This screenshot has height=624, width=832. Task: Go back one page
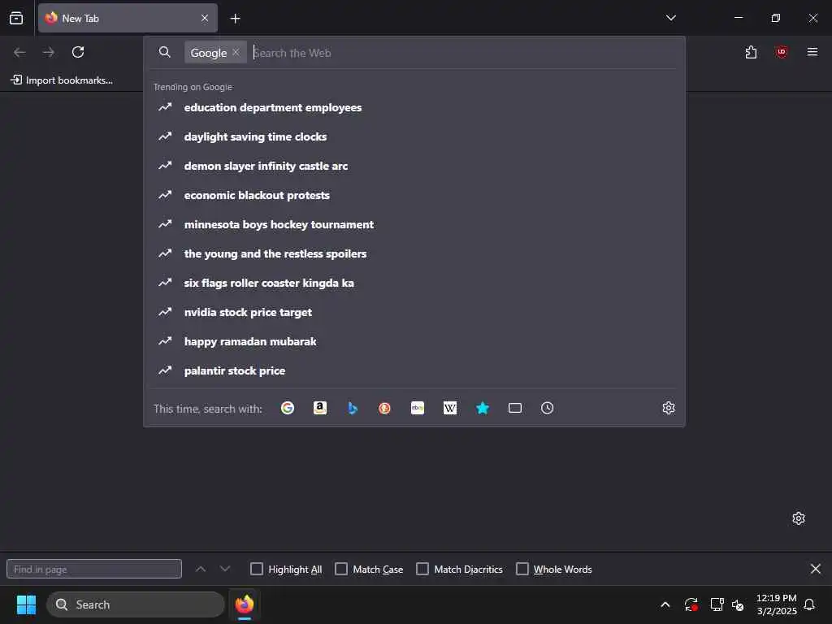pyautogui.click(x=19, y=52)
